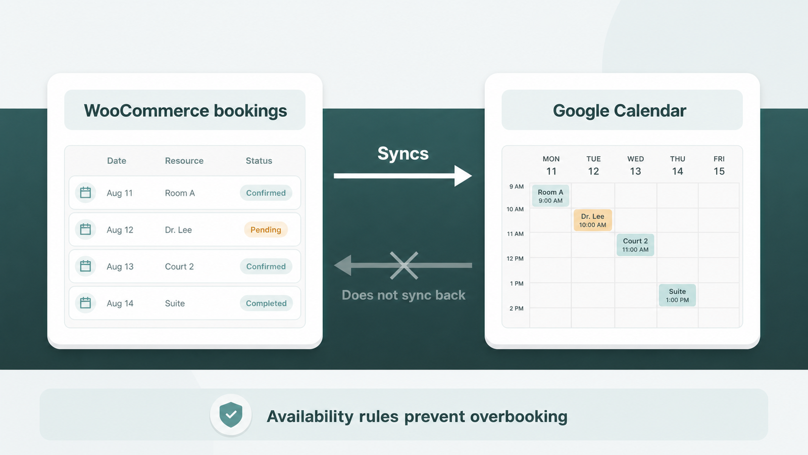This screenshot has width=808, height=455.
Task: Click the Syncs label
Action: [403, 154]
